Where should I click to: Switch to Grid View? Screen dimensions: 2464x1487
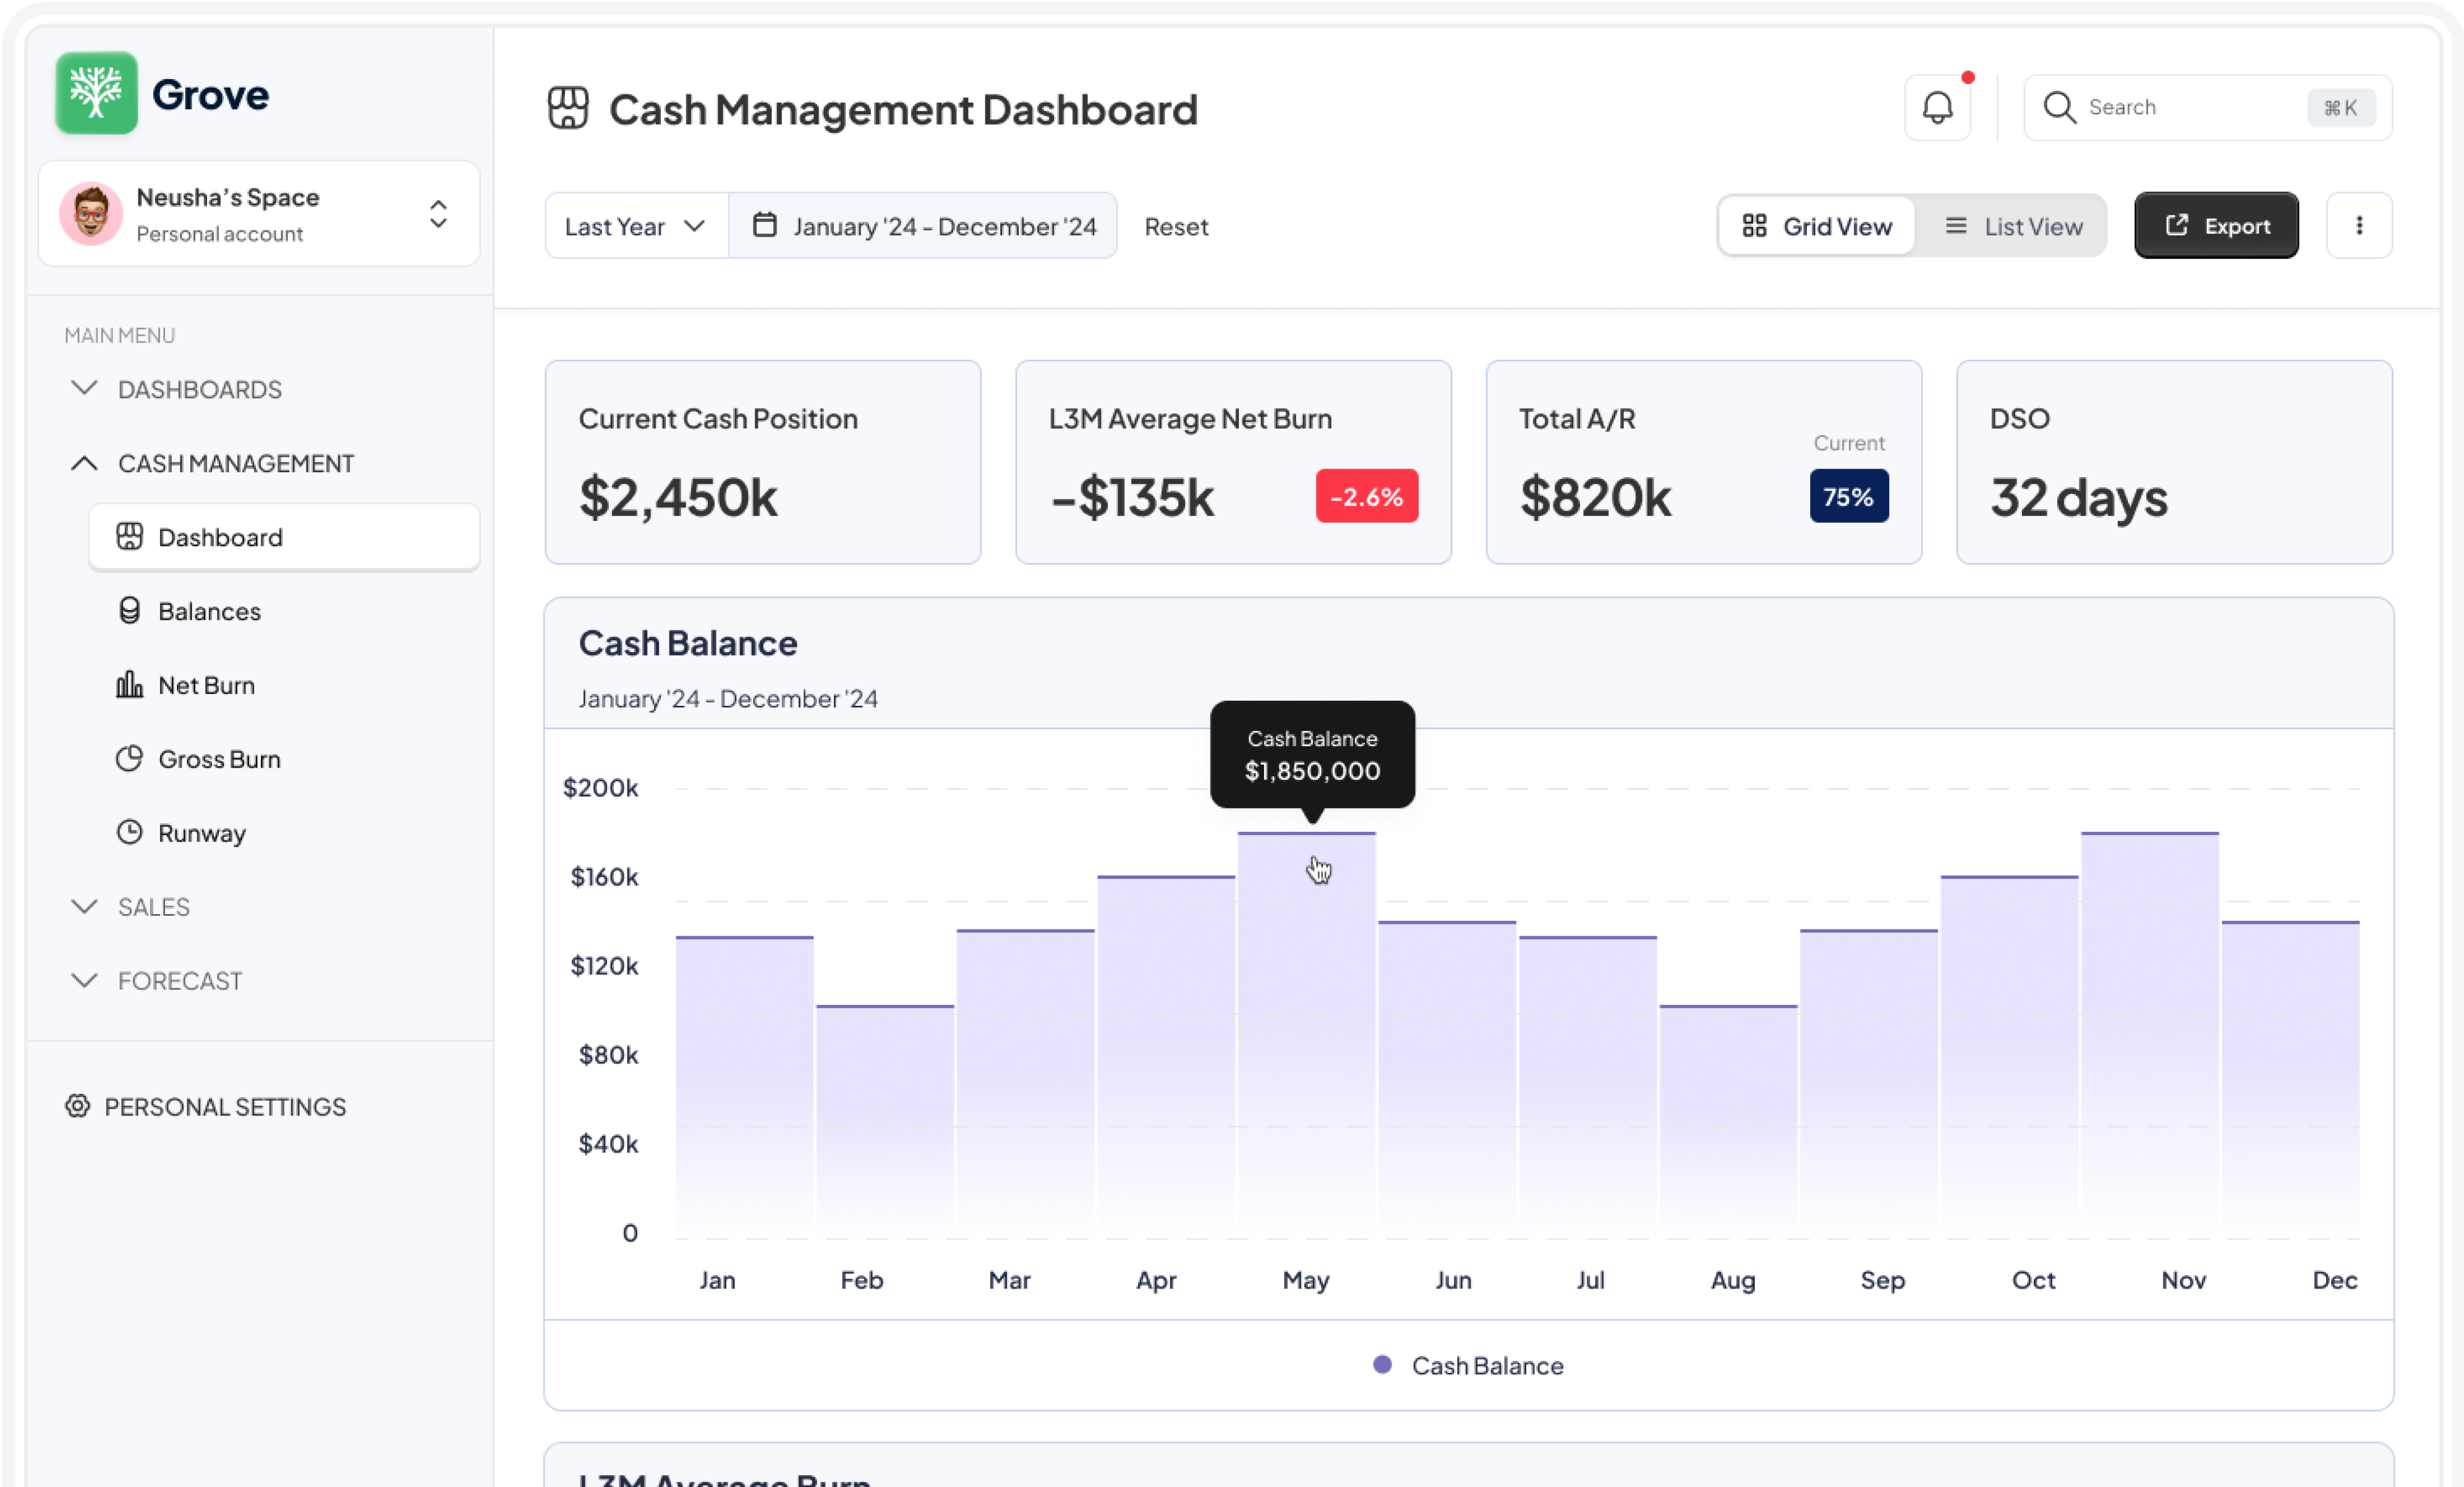(x=1816, y=226)
